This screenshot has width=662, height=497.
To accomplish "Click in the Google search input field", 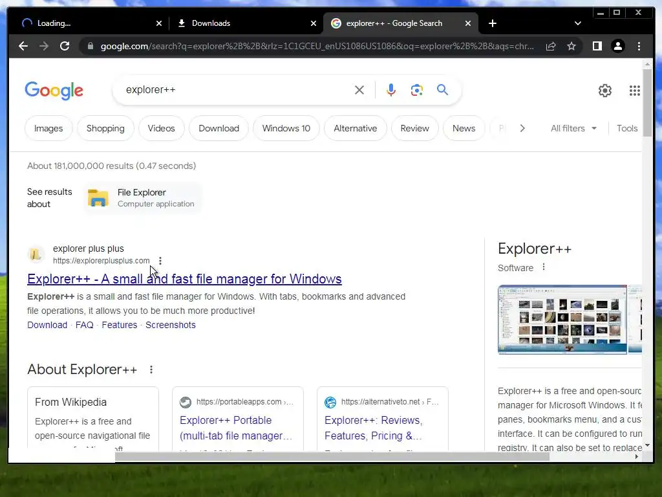I will point(237,89).
